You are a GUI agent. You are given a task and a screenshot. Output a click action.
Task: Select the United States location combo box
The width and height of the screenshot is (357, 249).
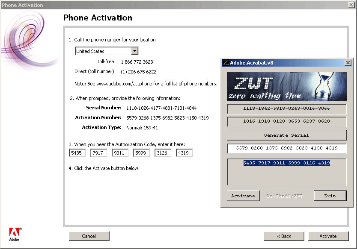[x=107, y=51]
